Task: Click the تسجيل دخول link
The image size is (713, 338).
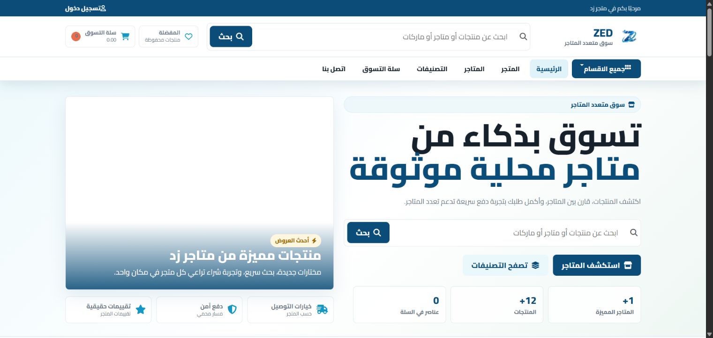Action: pos(85,8)
